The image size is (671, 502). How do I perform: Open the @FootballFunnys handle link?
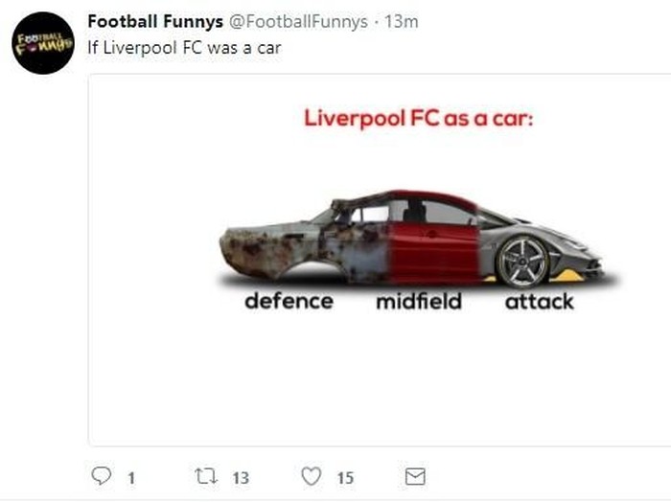(x=298, y=21)
